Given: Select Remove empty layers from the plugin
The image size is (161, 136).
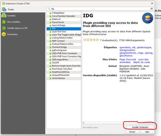Looking at the screenshot, I should pos(64,66).
